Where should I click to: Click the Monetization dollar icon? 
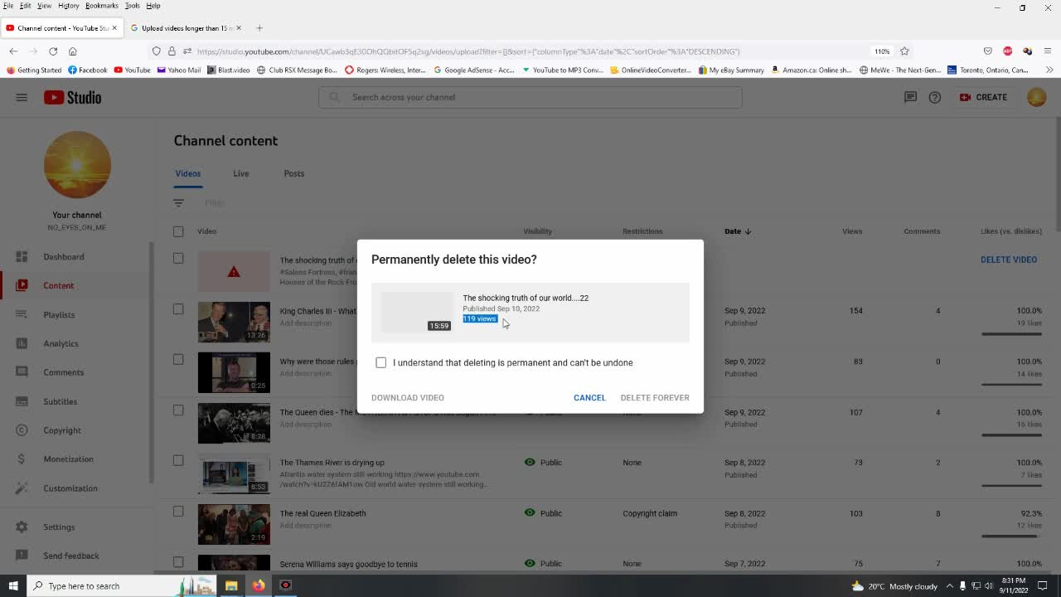pyautogui.click(x=22, y=459)
